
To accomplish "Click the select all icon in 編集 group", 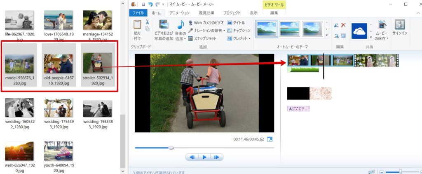I will [343, 35].
